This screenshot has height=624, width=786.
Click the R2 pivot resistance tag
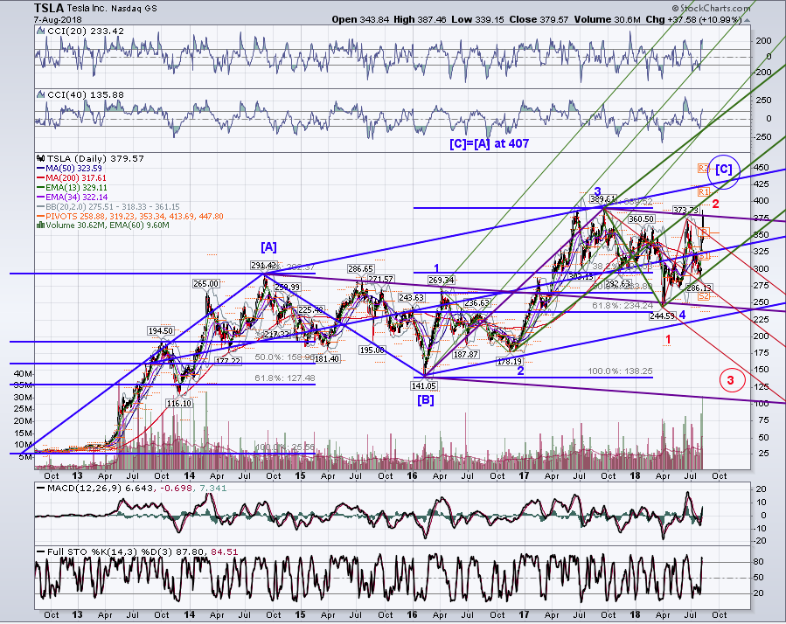(x=704, y=169)
